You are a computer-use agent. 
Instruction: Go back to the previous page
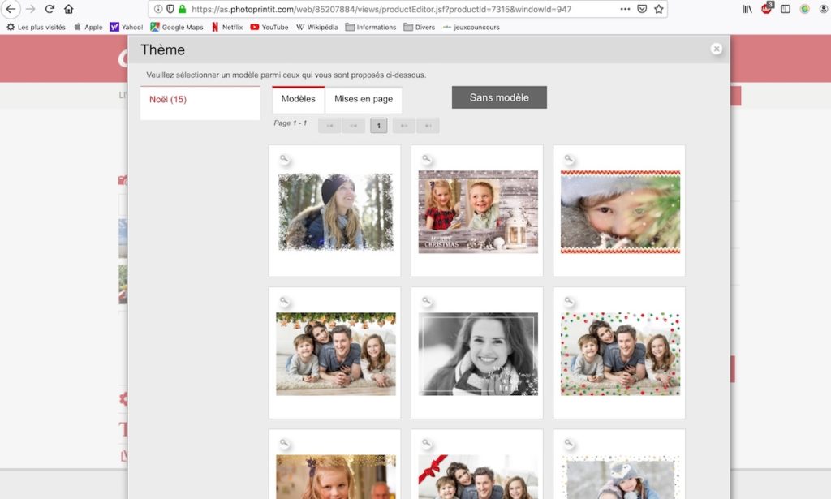11,9
